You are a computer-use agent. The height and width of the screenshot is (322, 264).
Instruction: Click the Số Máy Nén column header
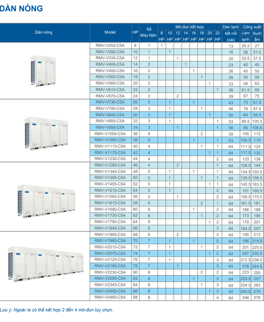click(x=148, y=32)
